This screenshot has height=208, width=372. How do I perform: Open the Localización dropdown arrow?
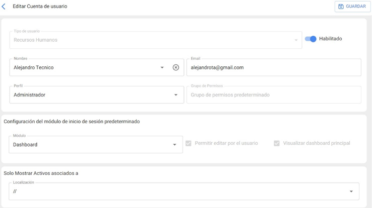[x=351, y=191]
